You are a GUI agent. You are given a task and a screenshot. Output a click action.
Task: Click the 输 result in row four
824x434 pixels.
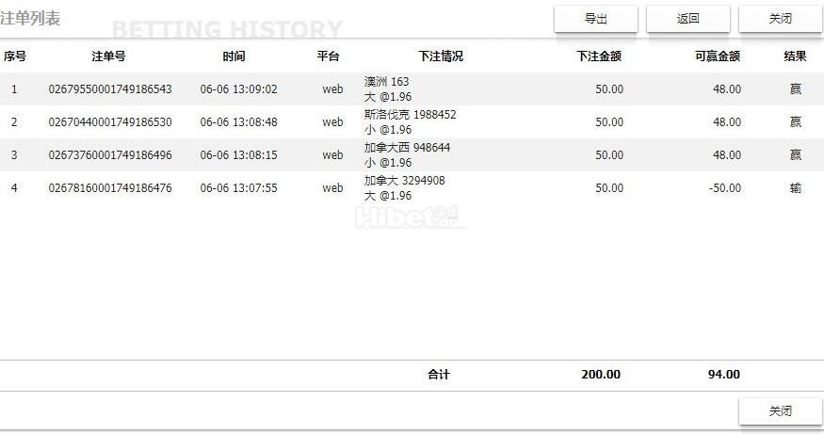(796, 188)
